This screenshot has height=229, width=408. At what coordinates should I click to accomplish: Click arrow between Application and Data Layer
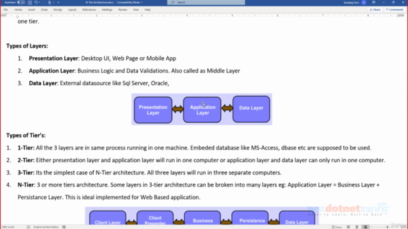coord(227,108)
